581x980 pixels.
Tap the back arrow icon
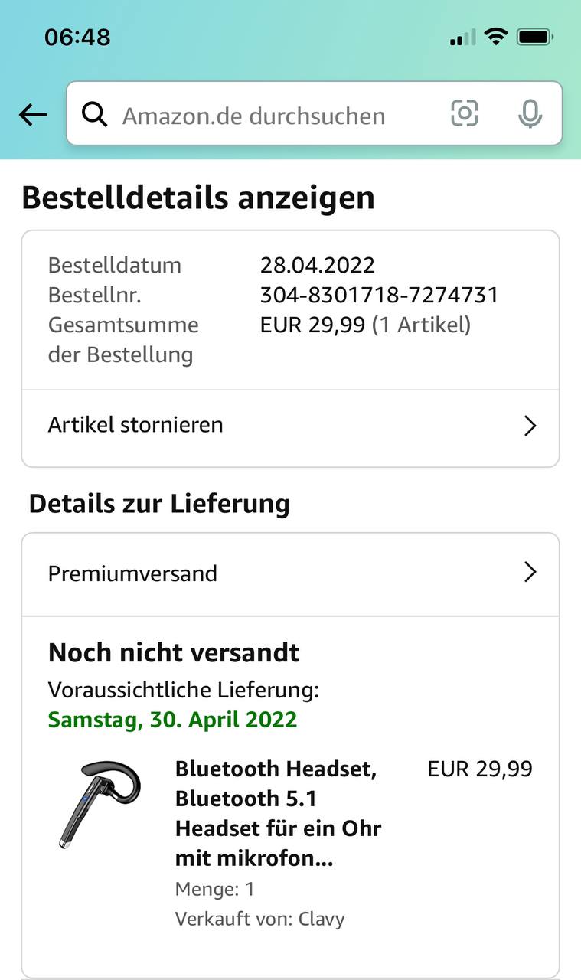33,115
